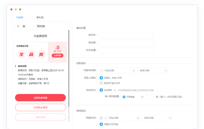
Task: Click calendar icon in 领券有效期 start date field
Action: click(102, 71)
